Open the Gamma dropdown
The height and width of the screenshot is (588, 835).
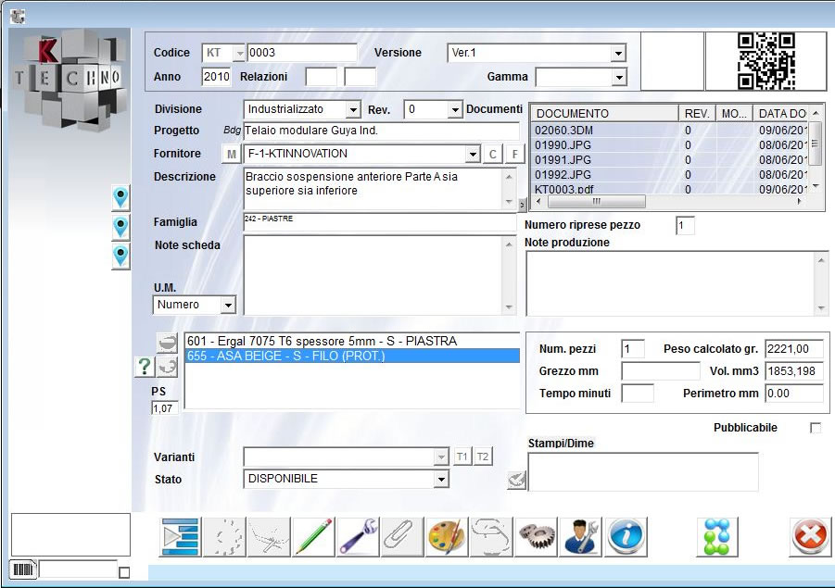pyautogui.click(x=618, y=78)
